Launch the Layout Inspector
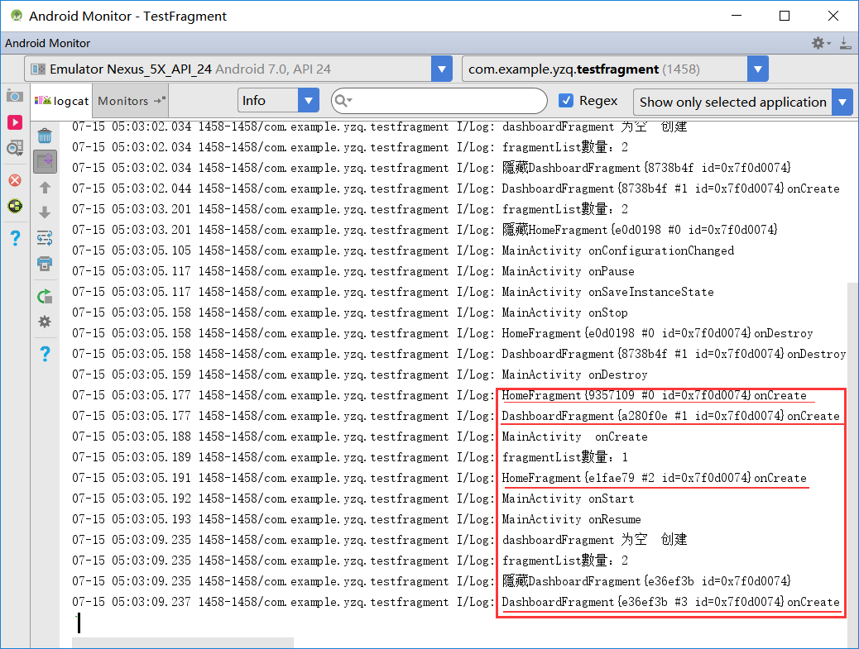This screenshot has width=859, height=649. [14, 147]
